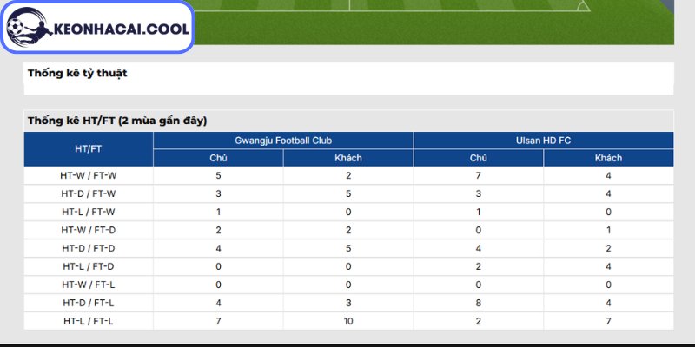This screenshot has height=347, width=695.
Task: Click the Thống kê HT/FT table title
Action: (117, 121)
